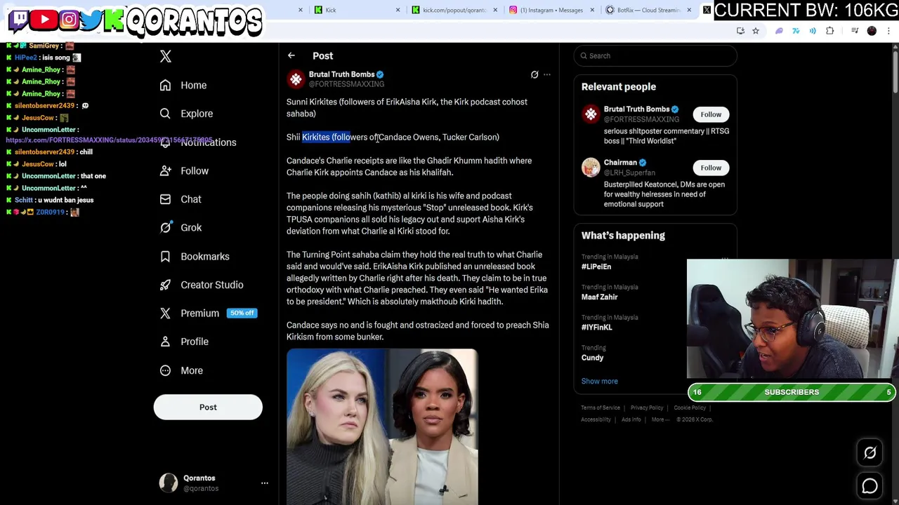Expand the footer More options
Viewport: 899px width, 505px height.
click(x=660, y=419)
